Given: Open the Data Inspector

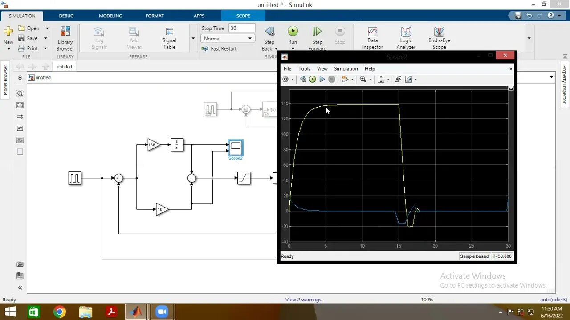Looking at the screenshot, I should tap(372, 38).
